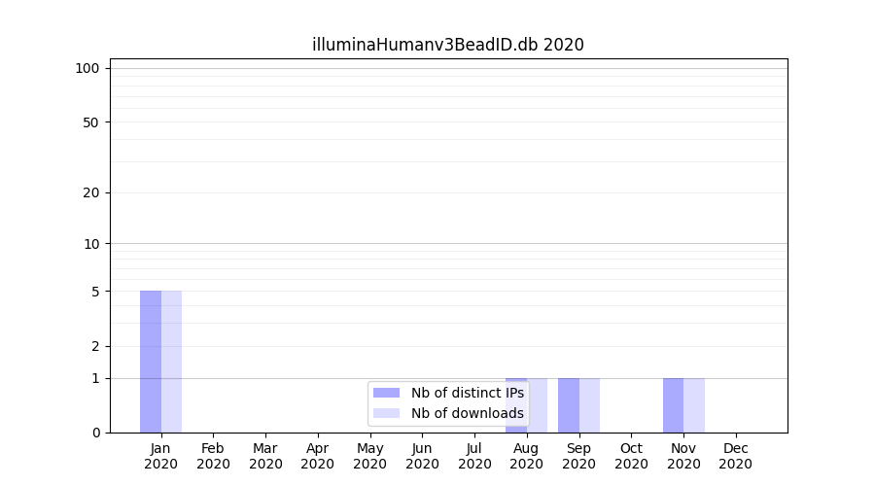Image resolution: width=875 pixels, height=486 pixels.
Task: Click the 100 tick on the y-axis
Action: [87, 68]
